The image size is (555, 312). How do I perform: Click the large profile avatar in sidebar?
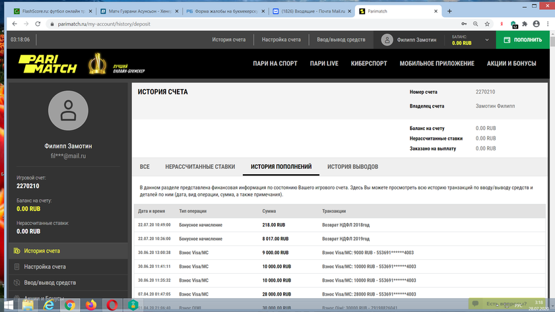tap(69, 110)
